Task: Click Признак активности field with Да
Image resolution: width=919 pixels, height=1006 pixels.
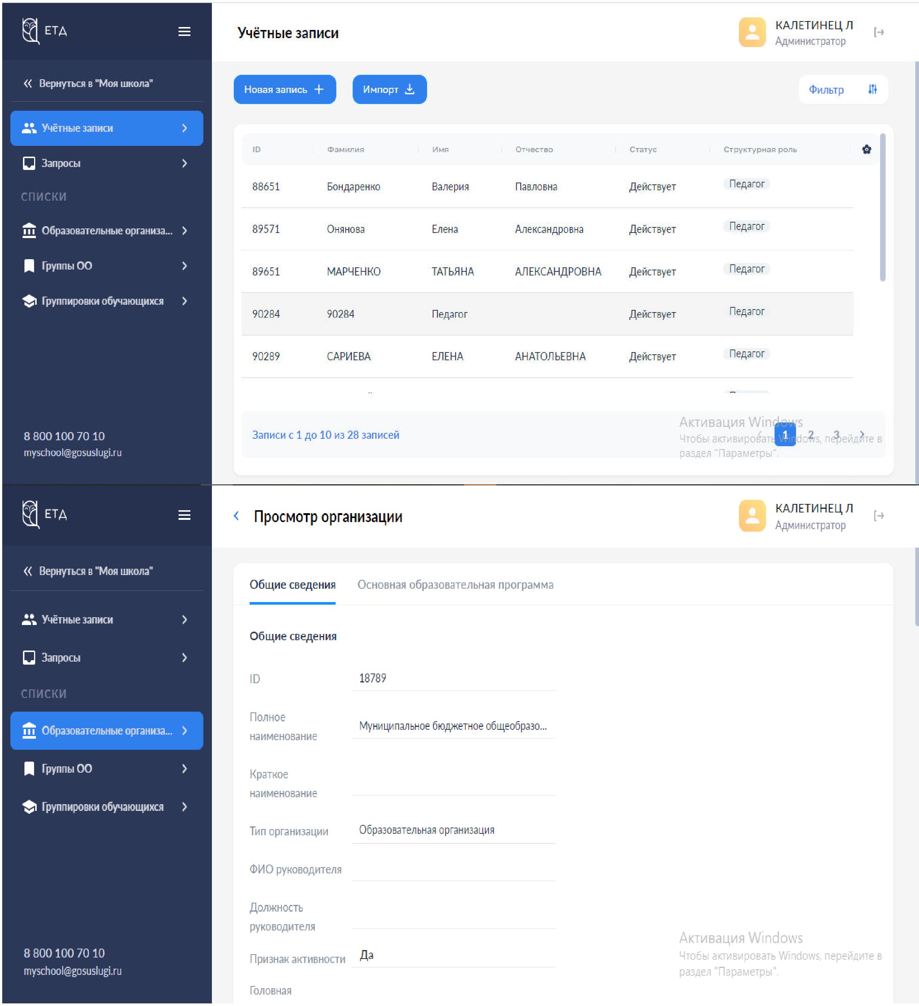Action: [453, 955]
